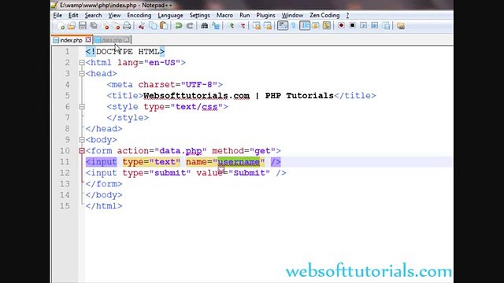Click the Zoom In icon
The image size is (504, 283).
[x=231, y=26]
